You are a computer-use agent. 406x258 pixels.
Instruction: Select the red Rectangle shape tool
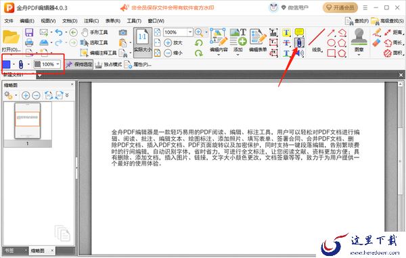331,53
